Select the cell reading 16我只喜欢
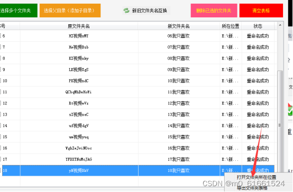This screenshot has height=192, width=293. (x=178, y=148)
